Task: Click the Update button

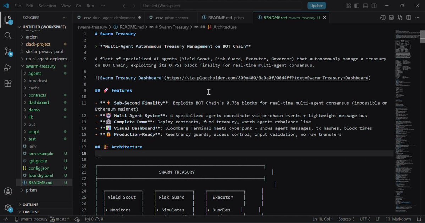Action: (316, 6)
